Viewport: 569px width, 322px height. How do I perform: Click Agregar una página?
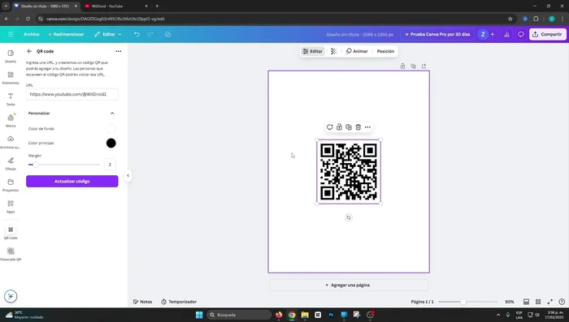349,285
